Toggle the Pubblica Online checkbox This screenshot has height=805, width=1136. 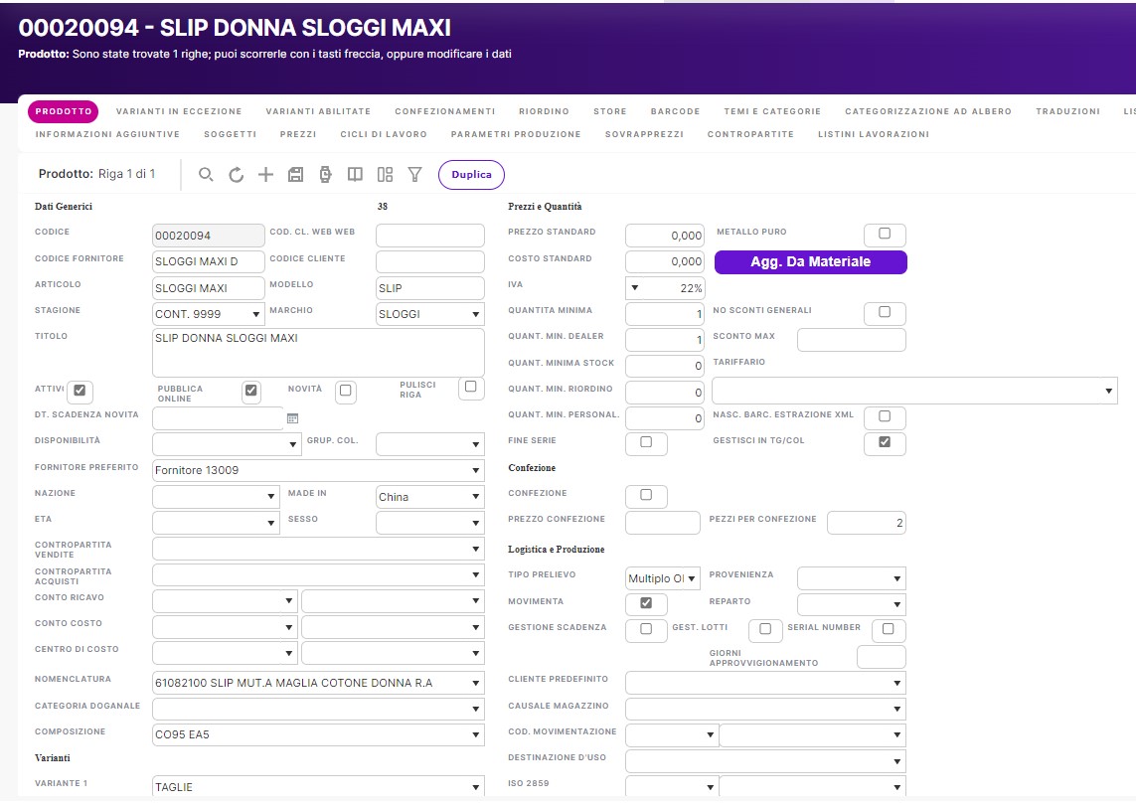pyautogui.click(x=251, y=391)
